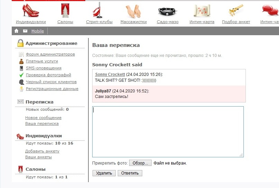Open Черный список клиентов link
This screenshot has width=279, height=188.
pos(51,82)
